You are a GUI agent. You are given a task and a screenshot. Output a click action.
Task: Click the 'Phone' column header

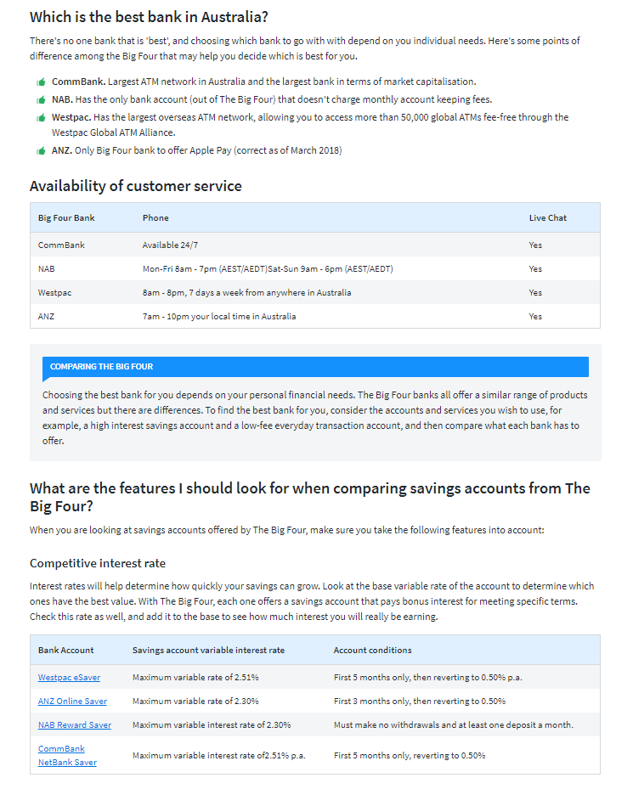pos(155,218)
